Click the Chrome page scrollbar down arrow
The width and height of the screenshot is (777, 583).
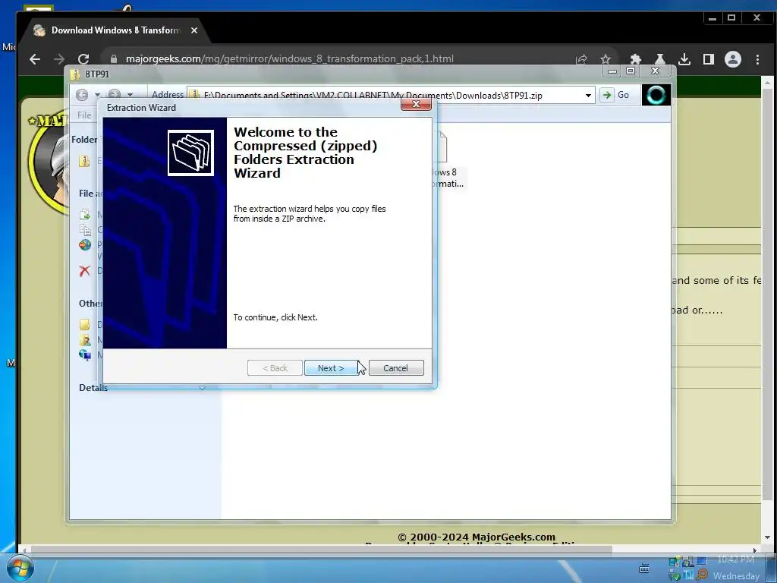point(767,537)
